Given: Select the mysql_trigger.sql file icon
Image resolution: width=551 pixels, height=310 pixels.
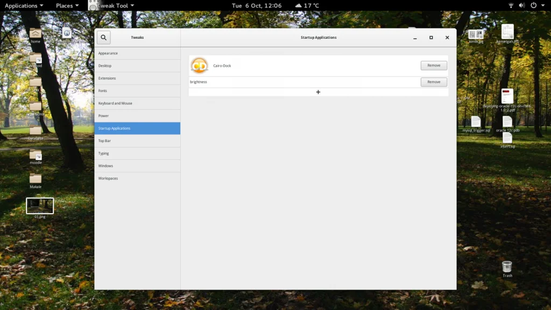Looking at the screenshot, I should click(476, 122).
